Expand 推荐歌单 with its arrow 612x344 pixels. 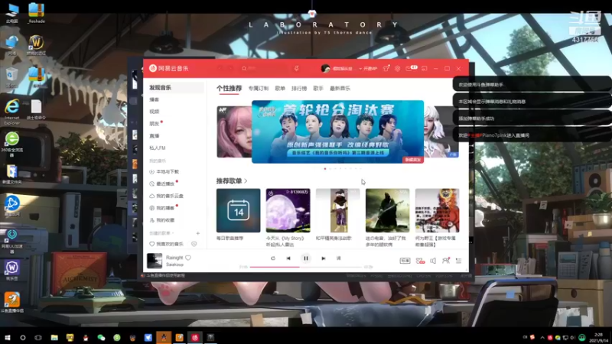click(246, 181)
